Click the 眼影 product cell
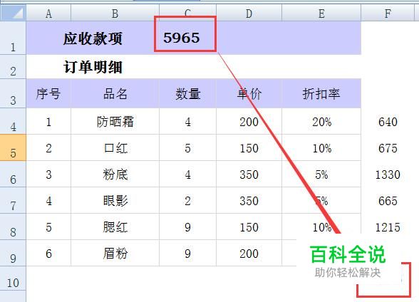Viewport: 419px width, 302px height. (x=115, y=200)
